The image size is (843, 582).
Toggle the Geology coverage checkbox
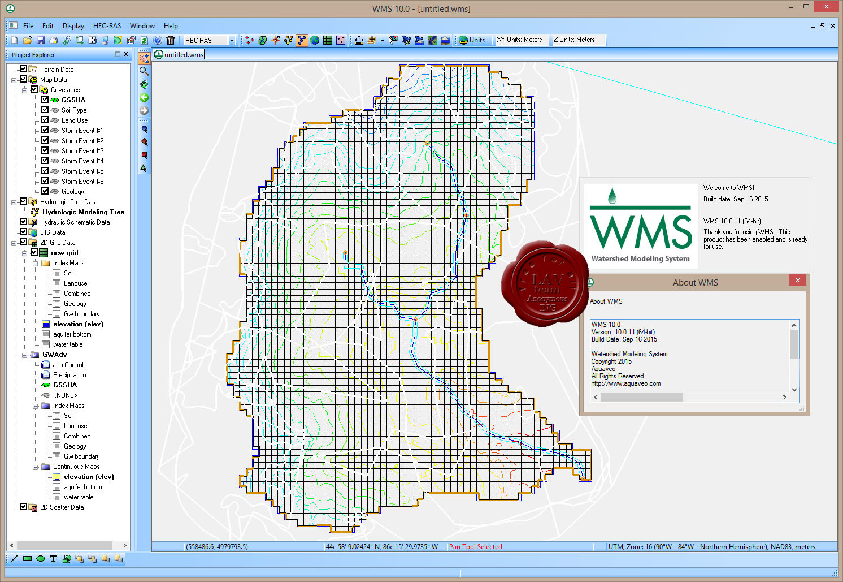(x=45, y=191)
